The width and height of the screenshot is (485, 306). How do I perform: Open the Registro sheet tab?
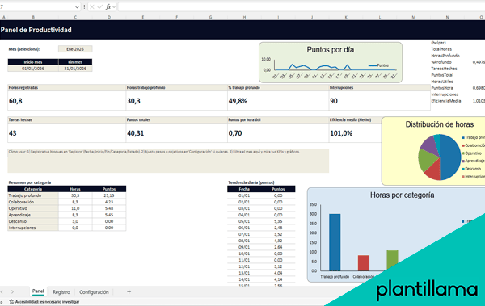[x=61, y=291]
